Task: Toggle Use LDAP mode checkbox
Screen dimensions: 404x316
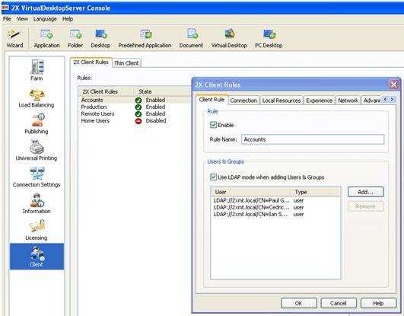Action: pos(213,177)
